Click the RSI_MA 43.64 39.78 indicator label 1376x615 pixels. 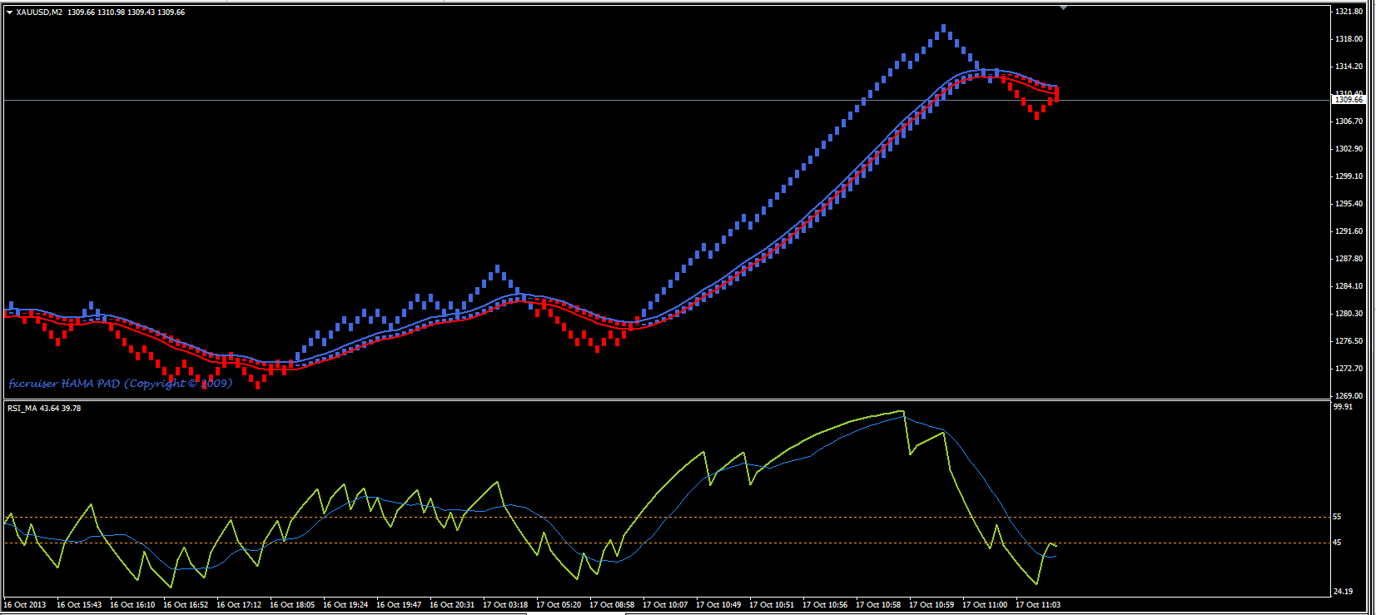point(44,409)
